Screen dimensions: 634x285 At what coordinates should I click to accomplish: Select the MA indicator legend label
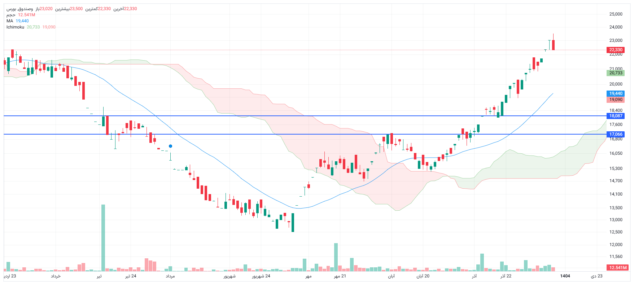tap(10, 21)
